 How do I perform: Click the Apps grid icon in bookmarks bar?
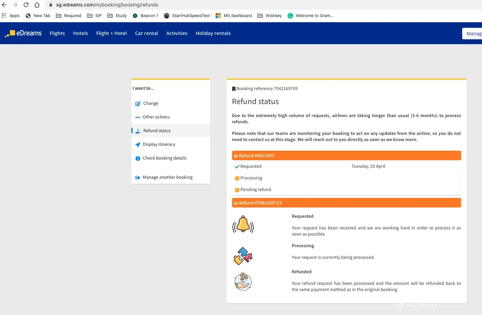[4, 16]
